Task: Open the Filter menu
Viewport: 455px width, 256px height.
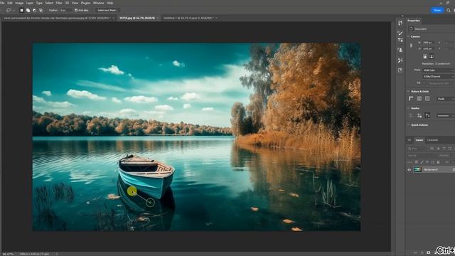Action: pos(59,3)
